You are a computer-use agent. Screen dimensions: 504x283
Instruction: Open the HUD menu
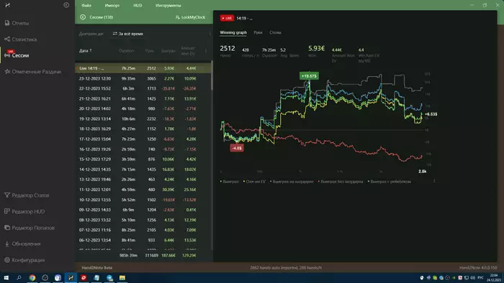click(138, 5)
